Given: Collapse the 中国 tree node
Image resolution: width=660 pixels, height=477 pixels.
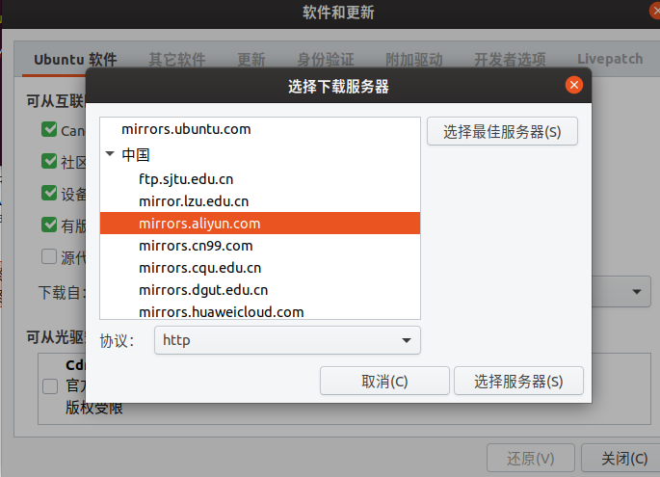Looking at the screenshot, I should click(x=110, y=154).
